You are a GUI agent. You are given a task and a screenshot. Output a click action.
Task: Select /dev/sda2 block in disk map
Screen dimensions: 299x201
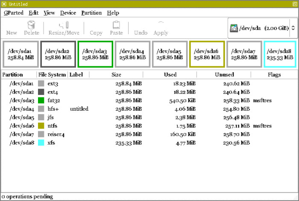click(58, 54)
